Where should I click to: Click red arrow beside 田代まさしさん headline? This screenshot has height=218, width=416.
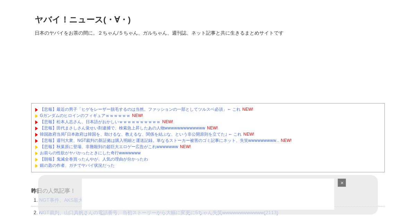[x=36, y=128]
